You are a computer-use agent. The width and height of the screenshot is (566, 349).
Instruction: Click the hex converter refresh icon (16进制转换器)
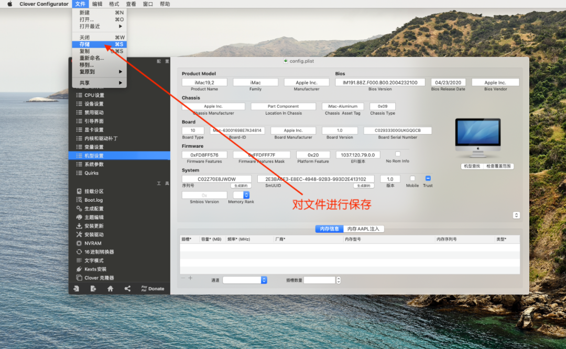79,252
